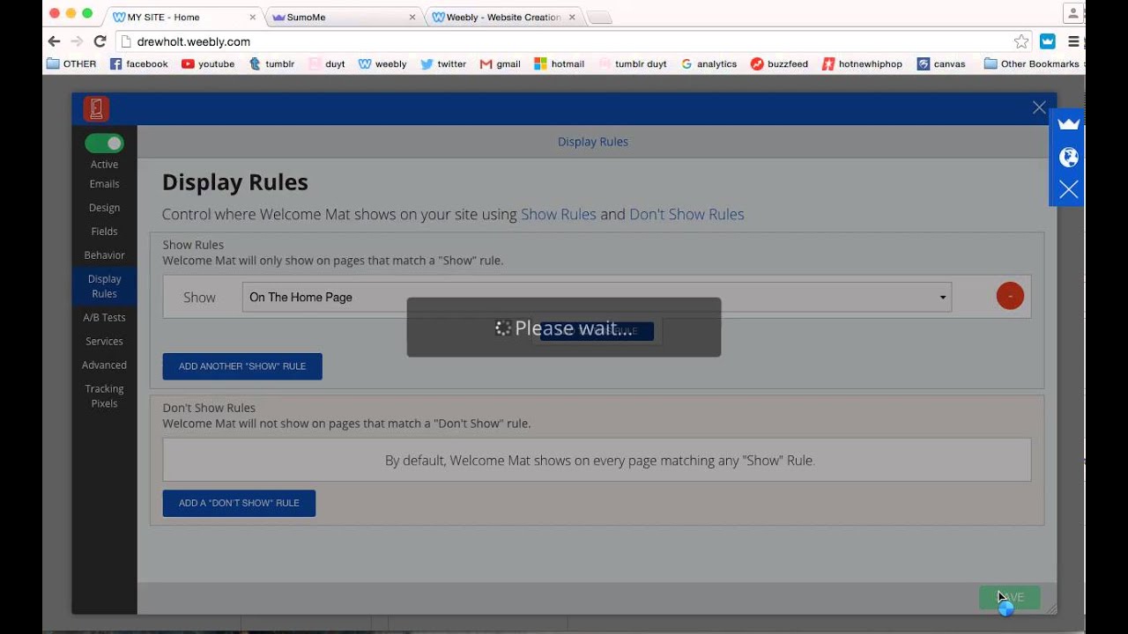Go to Fields in the sidebar

(104, 232)
